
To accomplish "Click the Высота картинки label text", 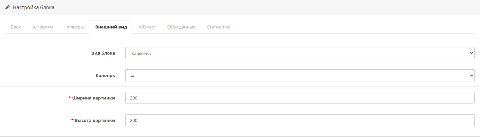I will (95, 120).
